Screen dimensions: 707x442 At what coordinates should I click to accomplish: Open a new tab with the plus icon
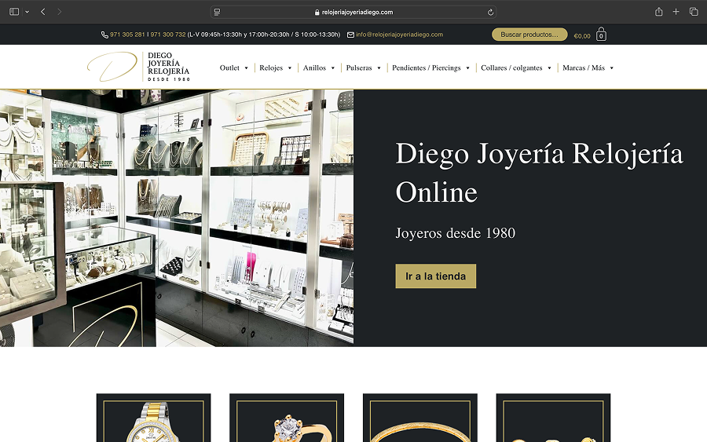(676, 12)
